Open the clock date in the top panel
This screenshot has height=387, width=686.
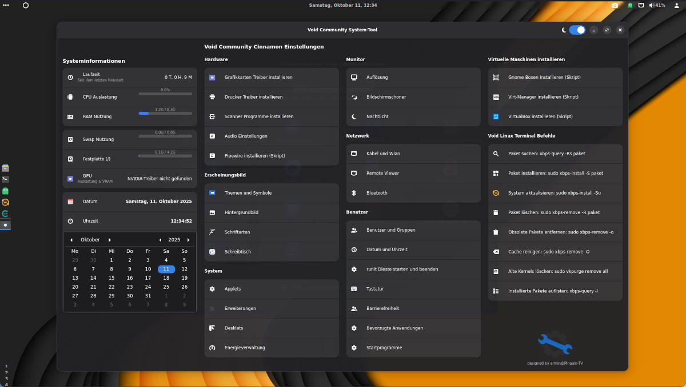pos(343,5)
